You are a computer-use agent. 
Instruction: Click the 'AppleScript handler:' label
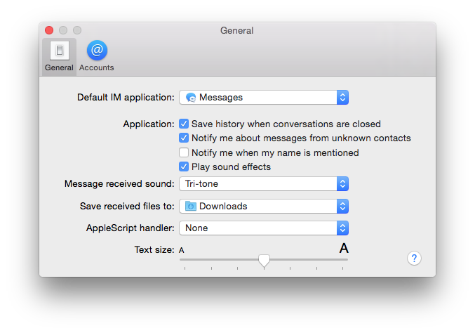click(x=131, y=228)
